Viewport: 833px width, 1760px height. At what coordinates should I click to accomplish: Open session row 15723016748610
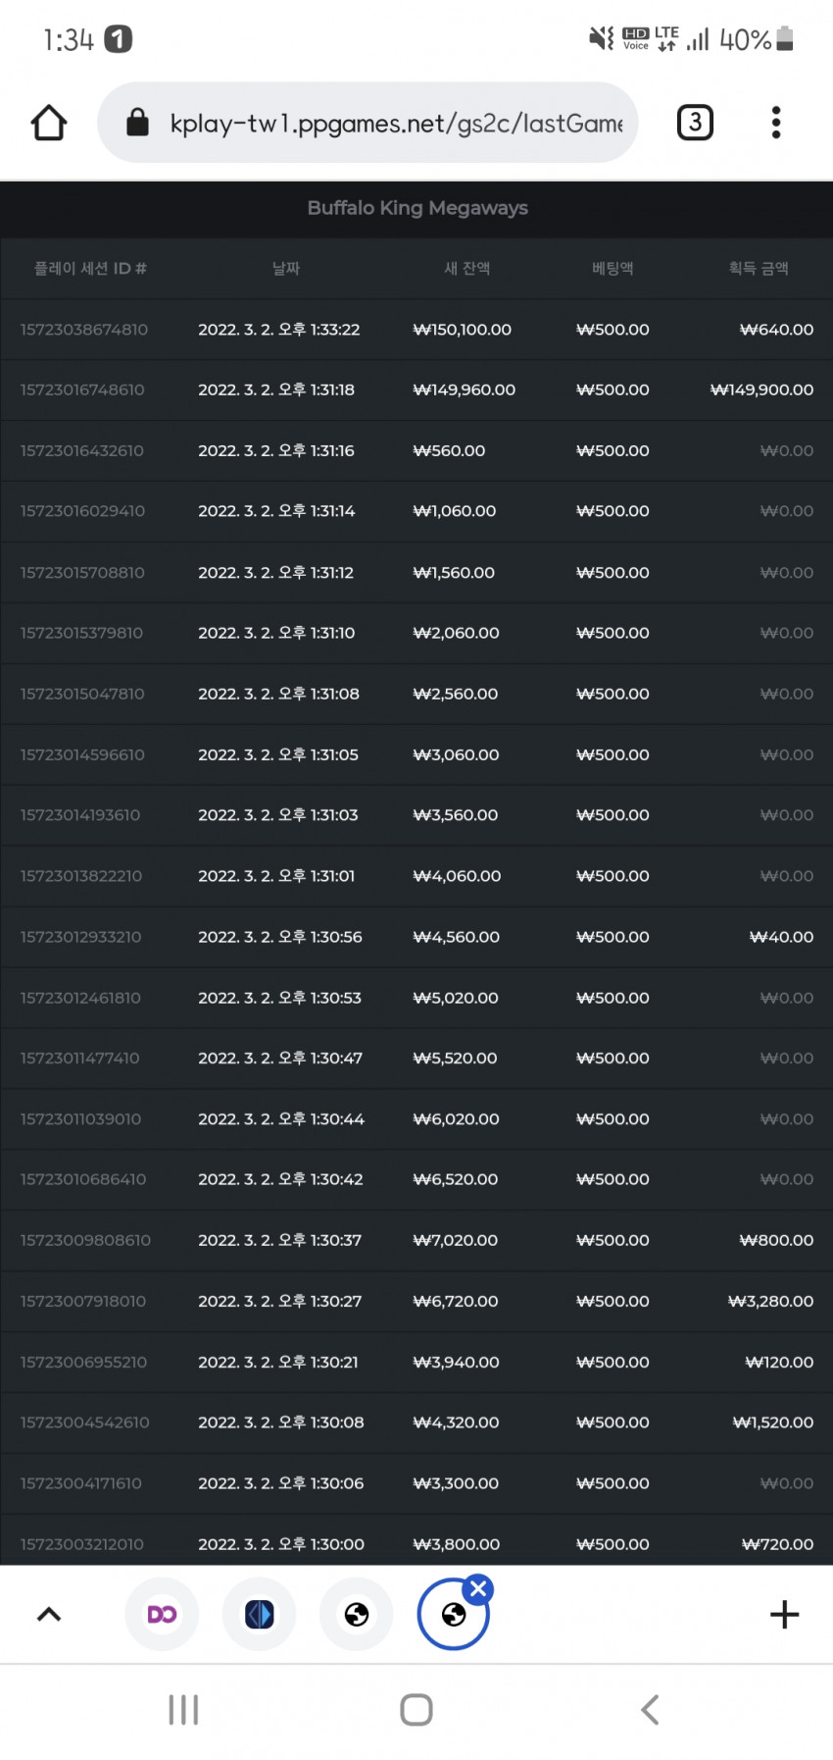coord(416,389)
